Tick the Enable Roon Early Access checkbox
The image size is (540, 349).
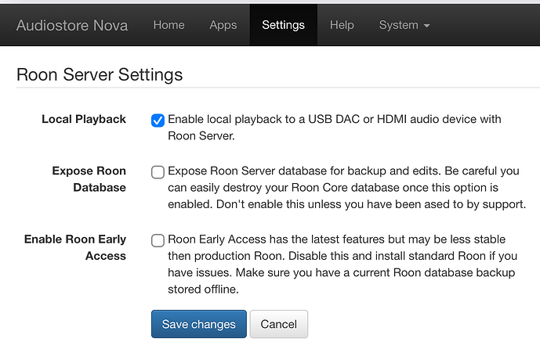158,240
